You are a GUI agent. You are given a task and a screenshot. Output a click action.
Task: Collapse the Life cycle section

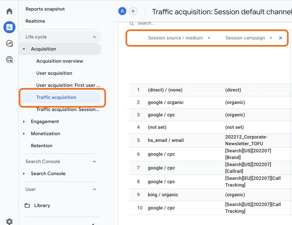(x=94, y=37)
